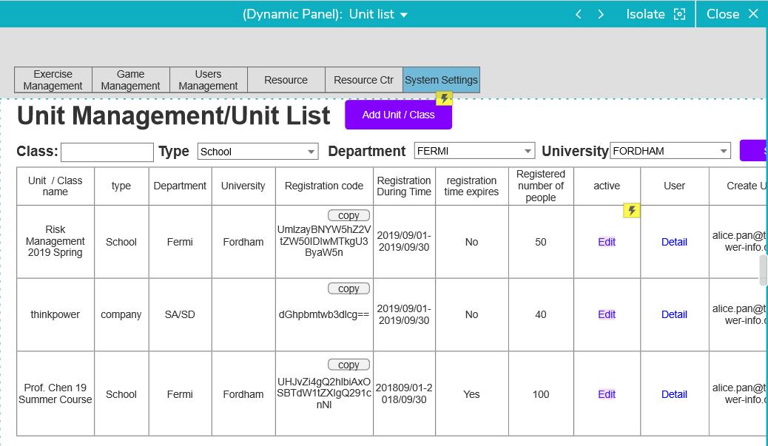Viewport: 768px width, 446px height.
Task: Click the vertical scrollbar handle at right edge
Action: pos(763,270)
